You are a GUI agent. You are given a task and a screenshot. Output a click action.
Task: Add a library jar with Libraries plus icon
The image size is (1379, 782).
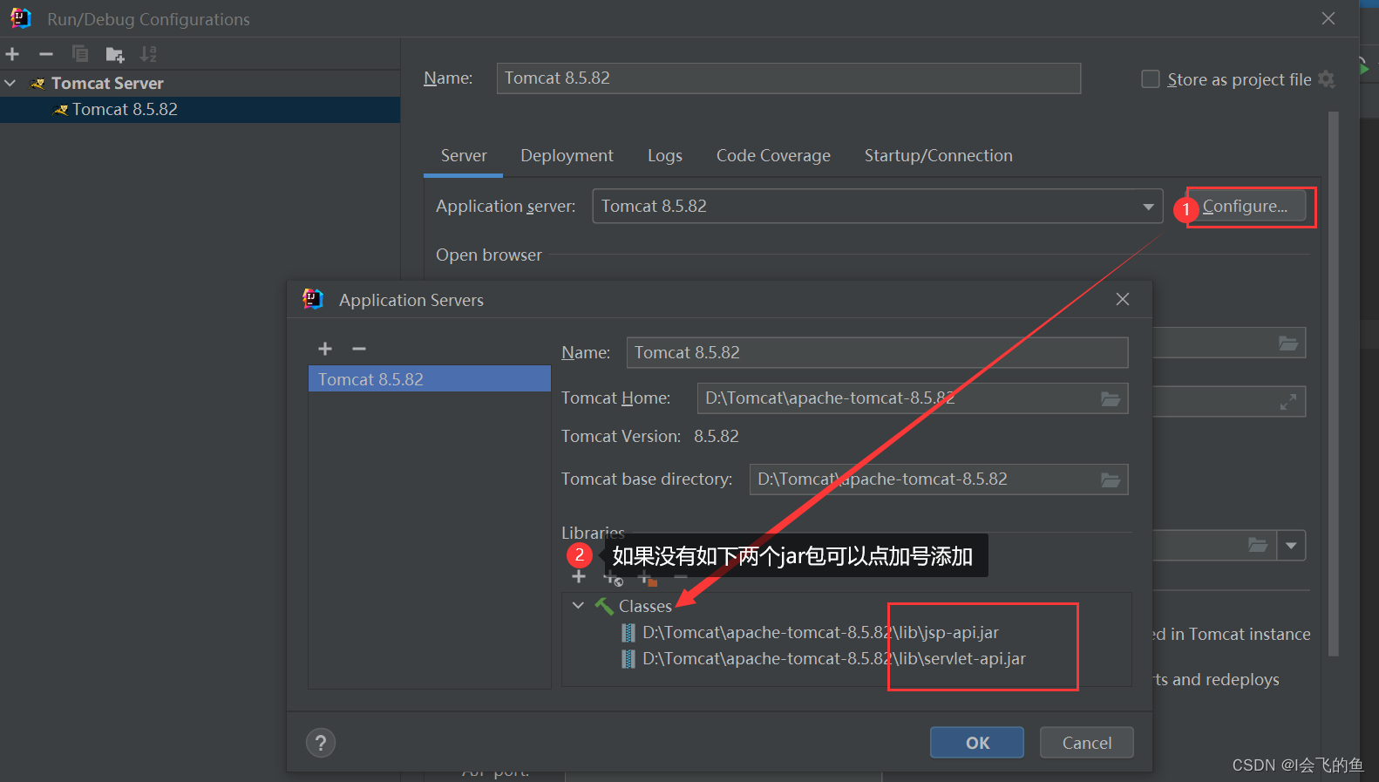pos(579,577)
